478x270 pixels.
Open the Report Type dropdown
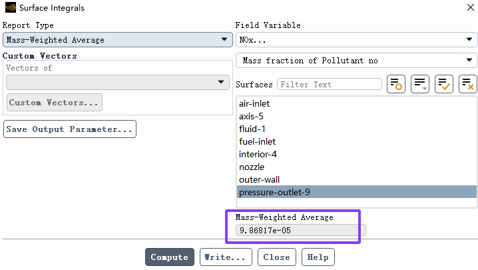[118, 40]
